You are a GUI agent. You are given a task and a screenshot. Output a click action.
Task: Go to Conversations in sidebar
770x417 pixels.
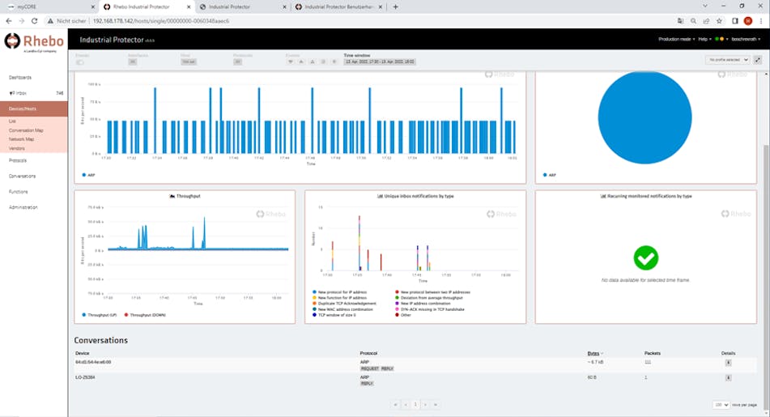22,176
